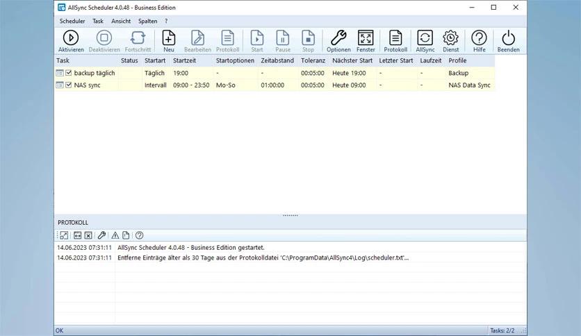Click the Fenster toolbar icon
The height and width of the screenshot is (336, 581).
pos(366,41)
